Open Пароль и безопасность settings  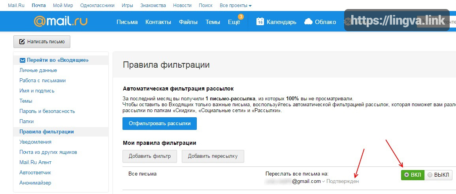pyautogui.click(x=47, y=111)
